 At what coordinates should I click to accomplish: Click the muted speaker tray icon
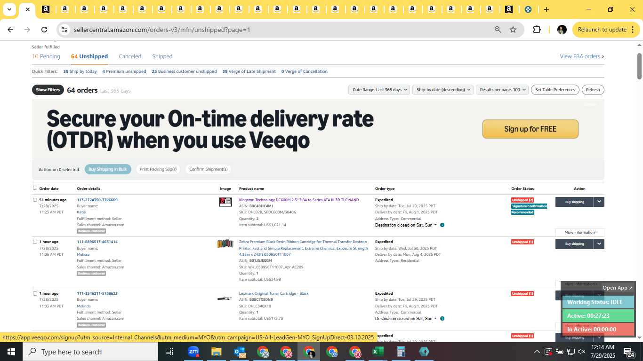click(x=582, y=352)
